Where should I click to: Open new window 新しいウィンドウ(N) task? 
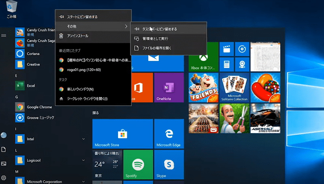tap(93, 89)
